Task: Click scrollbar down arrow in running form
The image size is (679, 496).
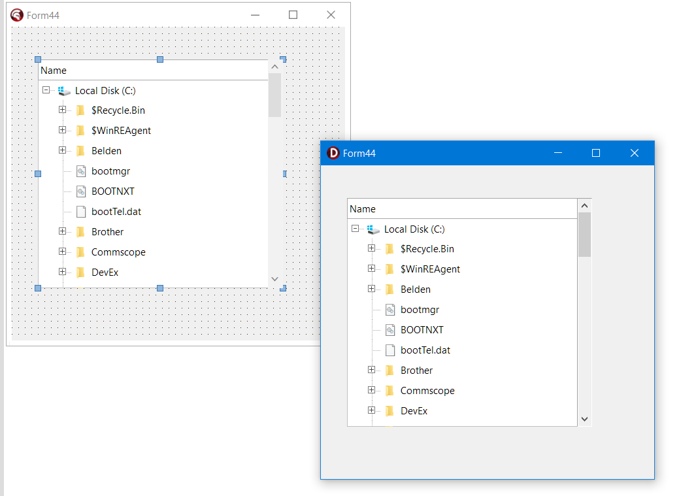Action: [x=585, y=419]
